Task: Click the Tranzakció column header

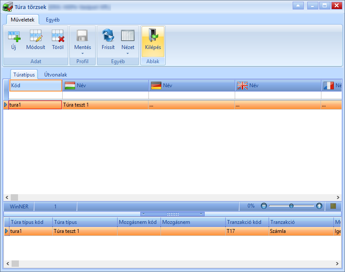Action: (x=301, y=222)
